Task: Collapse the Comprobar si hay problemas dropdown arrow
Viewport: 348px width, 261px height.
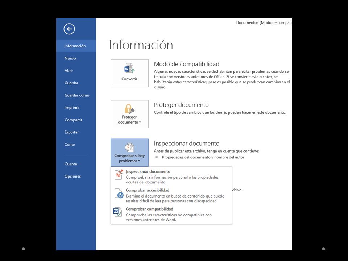Action: [x=139, y=161]
